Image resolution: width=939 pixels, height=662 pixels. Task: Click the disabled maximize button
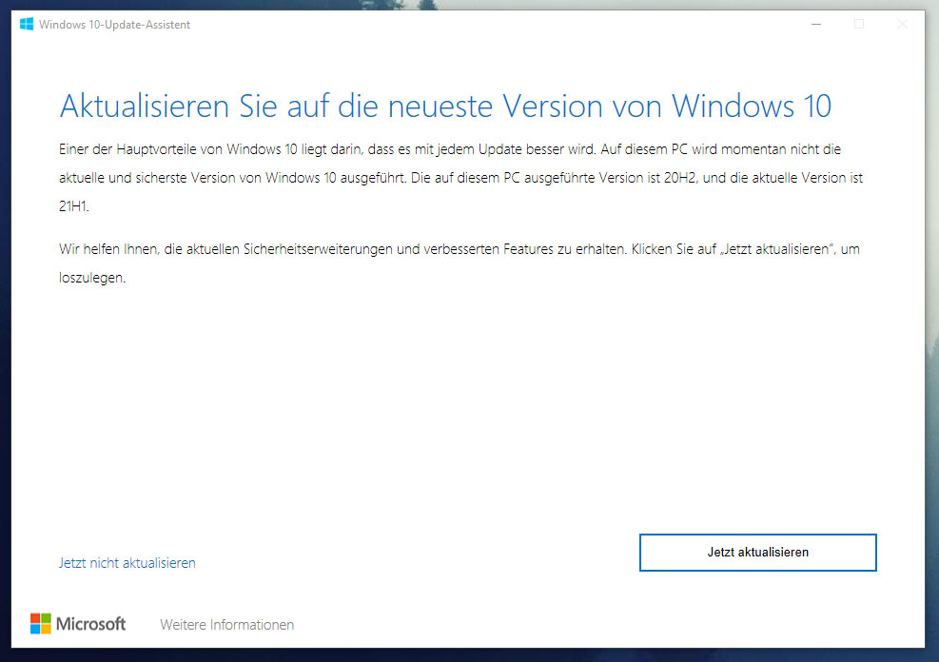(859, 24)
